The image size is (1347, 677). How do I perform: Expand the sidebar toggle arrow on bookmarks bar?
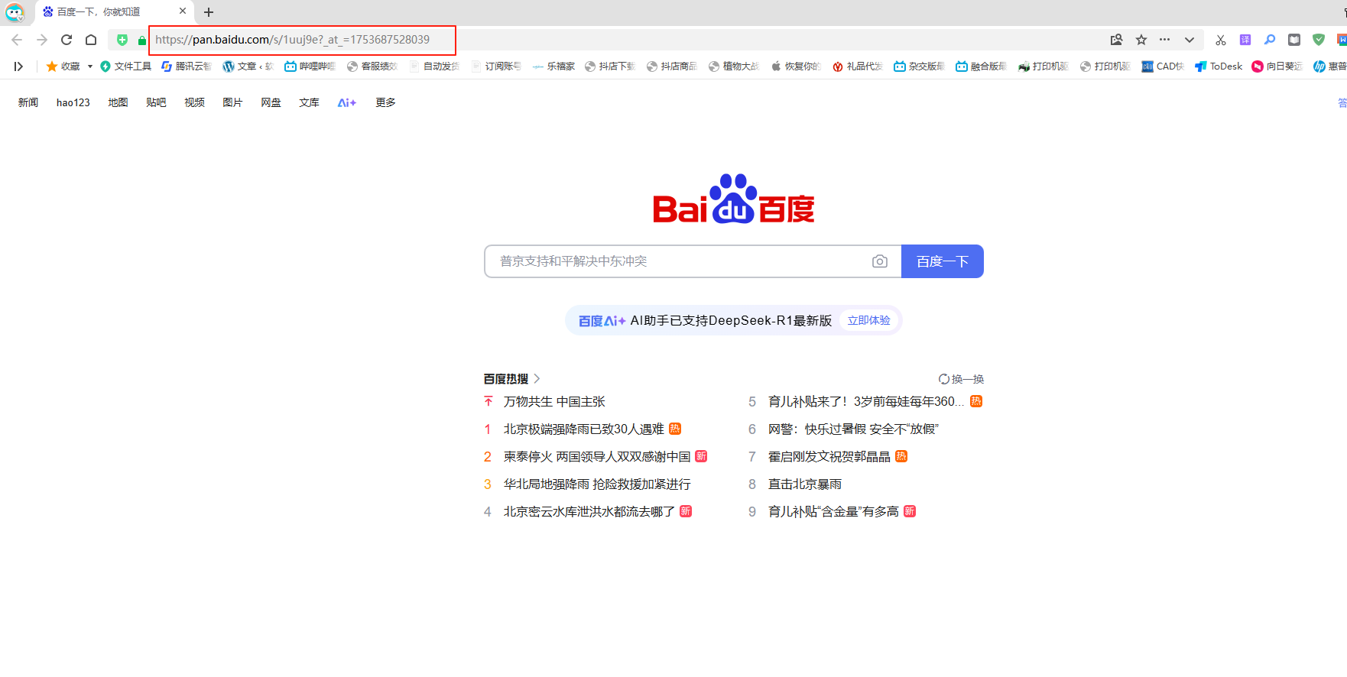tap(18, 66)
